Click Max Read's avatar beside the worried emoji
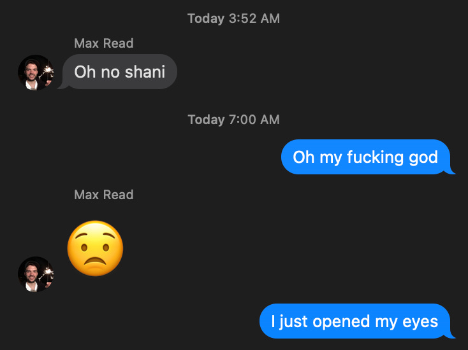This screenshot has width=468, height=350. click(36, 274)
